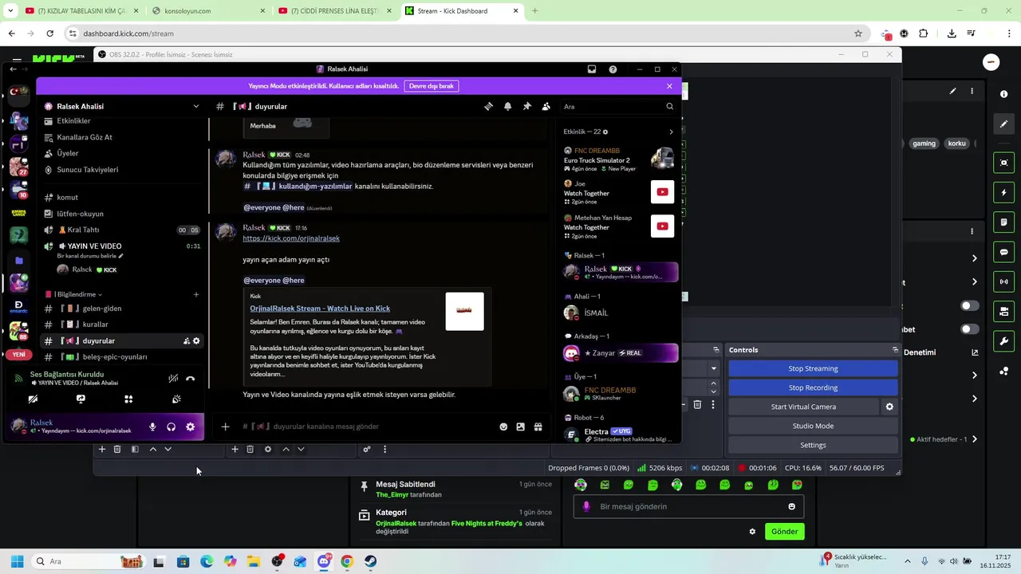Open kick.com/orjinalralsek link in message
This screenshot has height=574, width=1021.
pos(291,238)
